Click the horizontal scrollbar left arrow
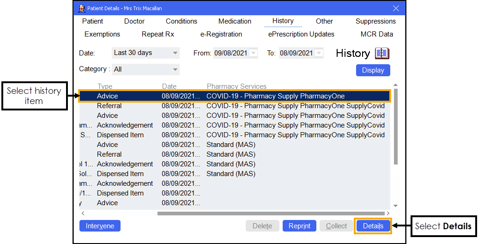The height and width of the screenshot is (244, 478). (x=83, y=213)
